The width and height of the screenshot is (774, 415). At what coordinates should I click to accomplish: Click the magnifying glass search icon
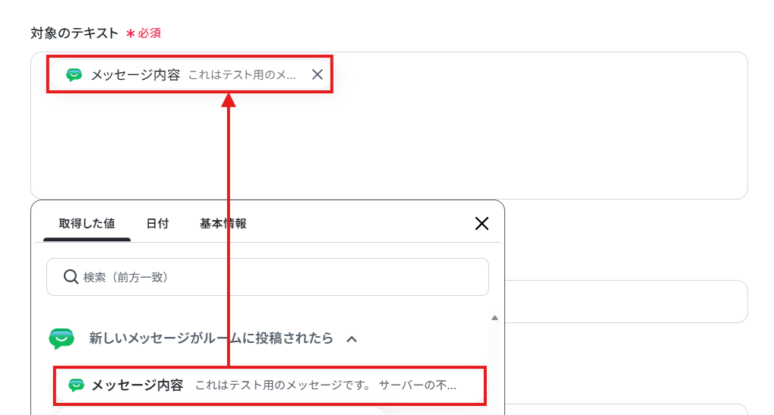click(71, 277)
